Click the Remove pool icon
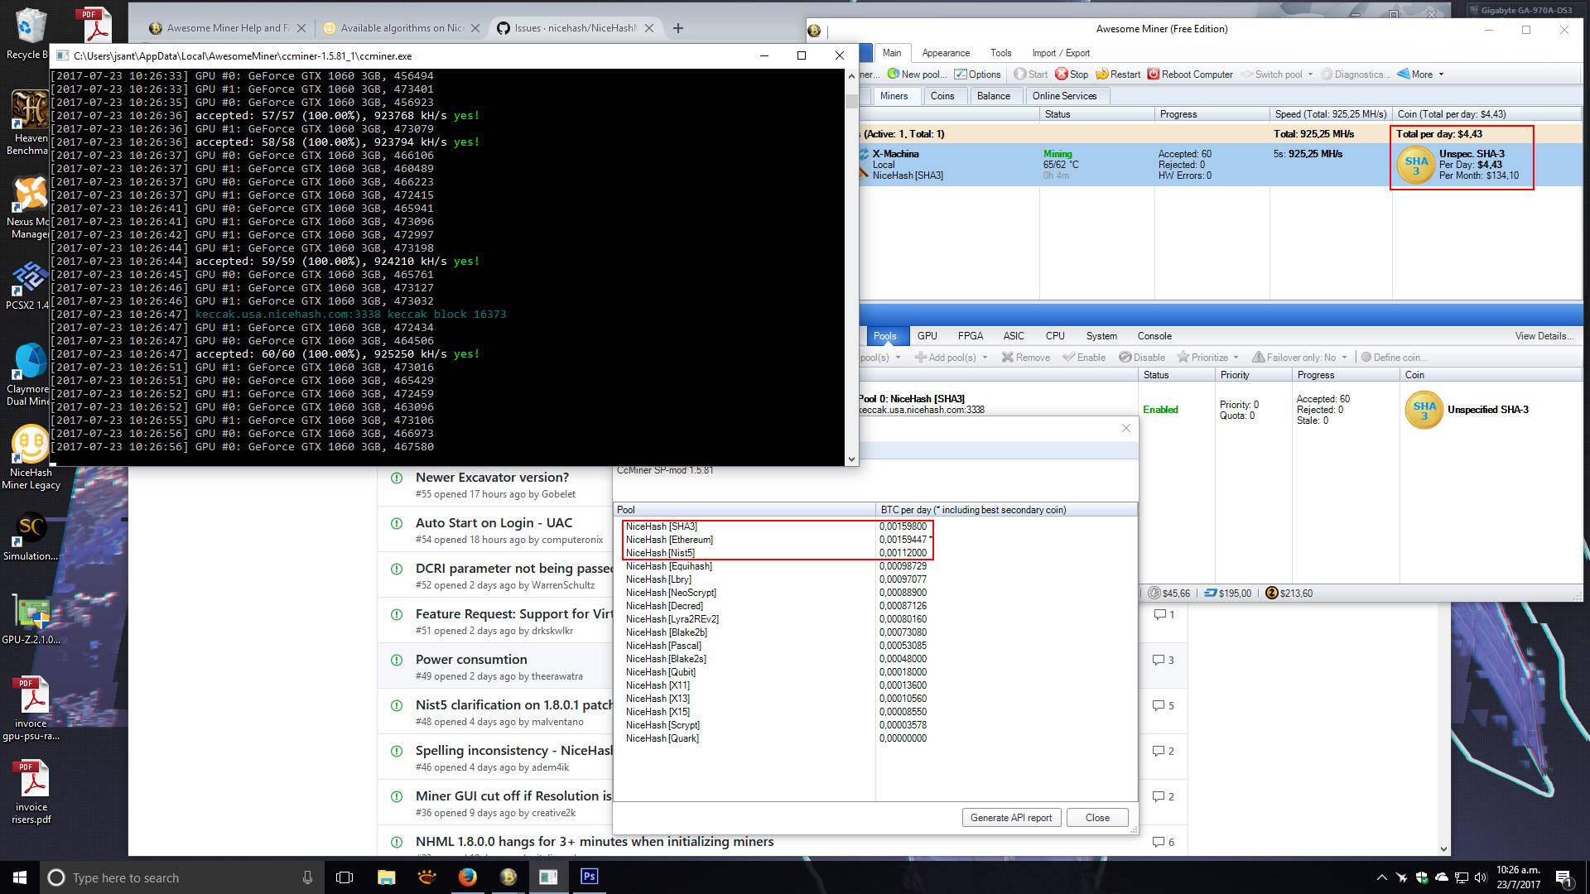This screenshot has width=1590, height=894. point(1007,358)
